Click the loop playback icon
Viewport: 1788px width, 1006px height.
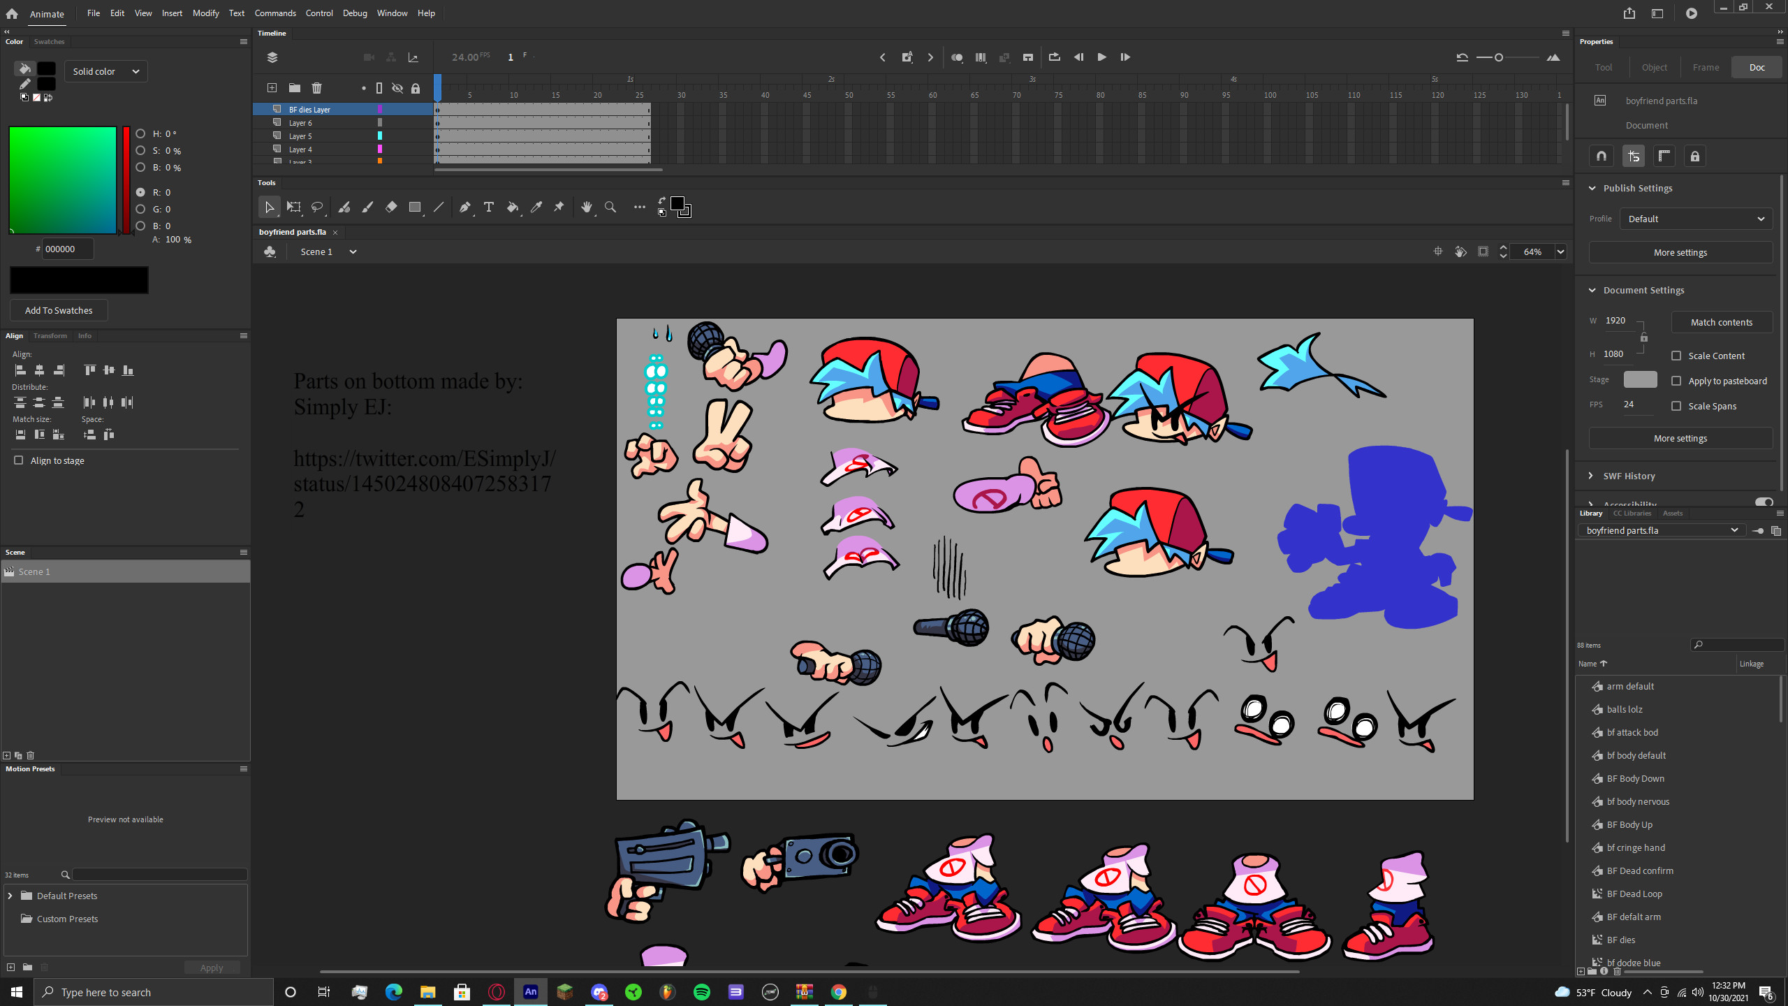(x=1055, y=57)
